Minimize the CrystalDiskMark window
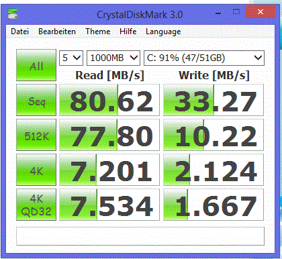Screen dimensions: 282x259 [218, 13]
